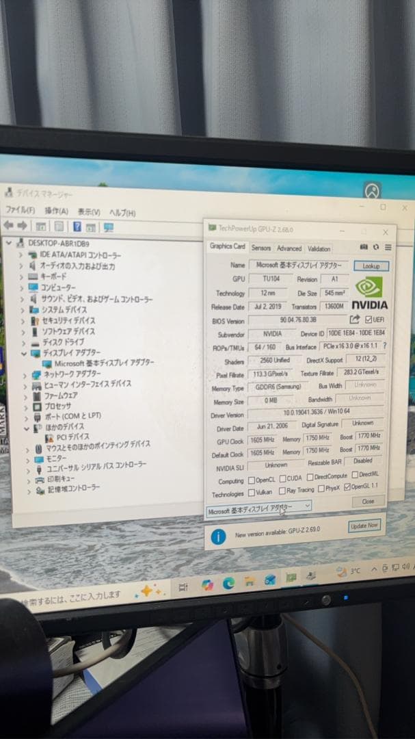Screen dimensions: 415x739
Task: Expand the プロセッサ node
Action: coord(26,406)
